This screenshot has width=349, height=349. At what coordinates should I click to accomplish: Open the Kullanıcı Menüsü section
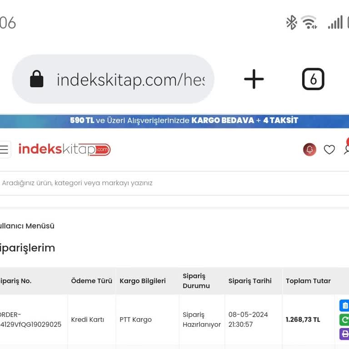click(x=27, y=226)
